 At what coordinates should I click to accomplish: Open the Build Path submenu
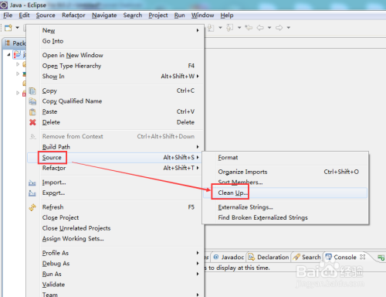coord(114,147)
